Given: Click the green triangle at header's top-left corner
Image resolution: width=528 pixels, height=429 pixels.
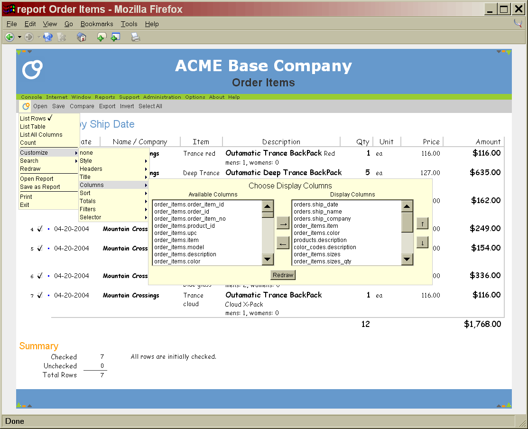Looking at the screenshot, I should pos(19,52).
